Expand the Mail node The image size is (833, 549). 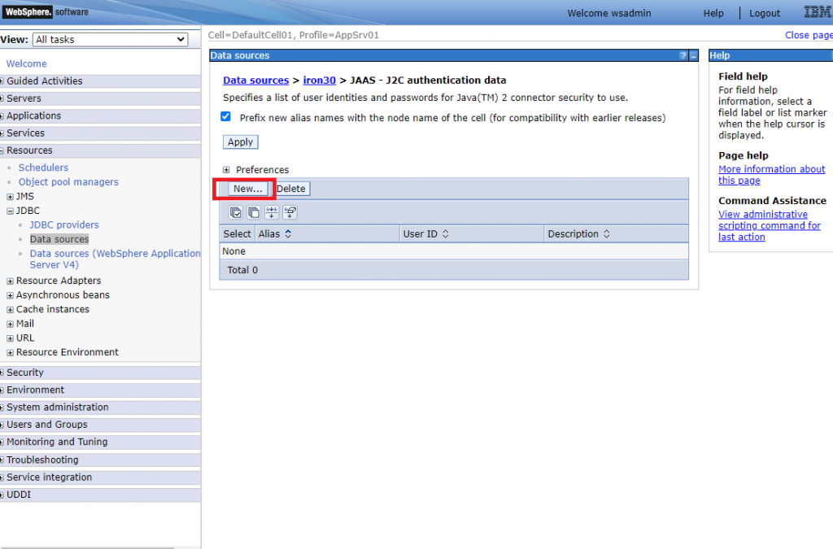(x=10, y=324)
